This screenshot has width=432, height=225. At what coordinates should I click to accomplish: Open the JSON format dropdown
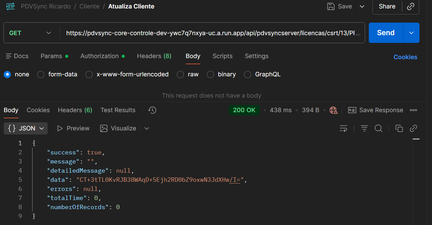tap(26, 128)
